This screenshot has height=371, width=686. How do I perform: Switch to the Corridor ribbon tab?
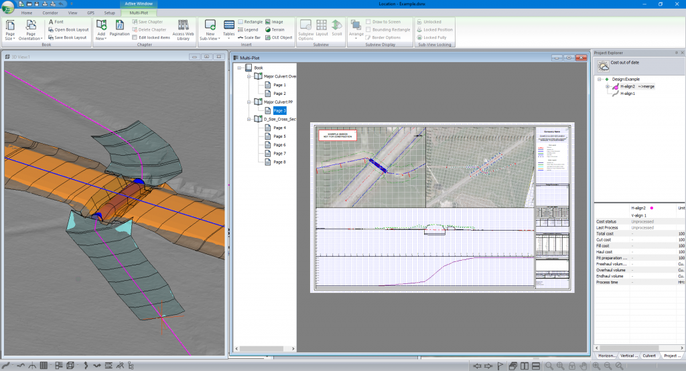[x=49, y=12]
